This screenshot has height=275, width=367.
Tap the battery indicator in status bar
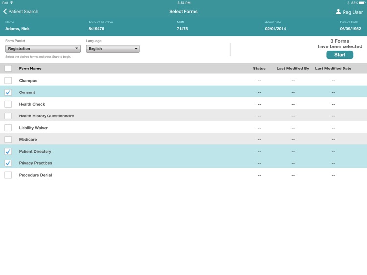(x=362, y=3)
